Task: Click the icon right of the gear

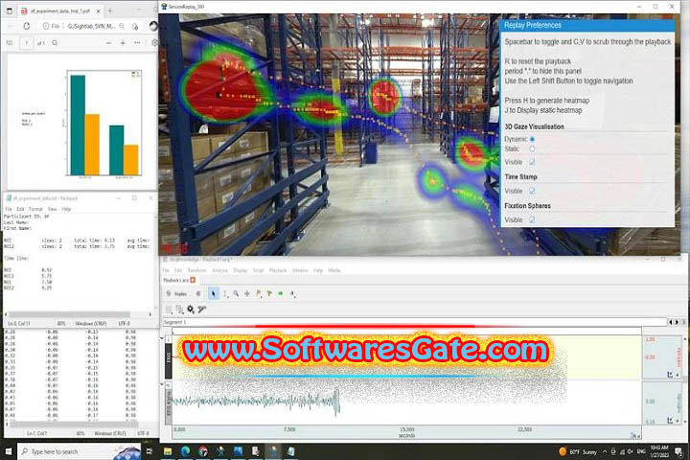Action: [x=202, y=310]
